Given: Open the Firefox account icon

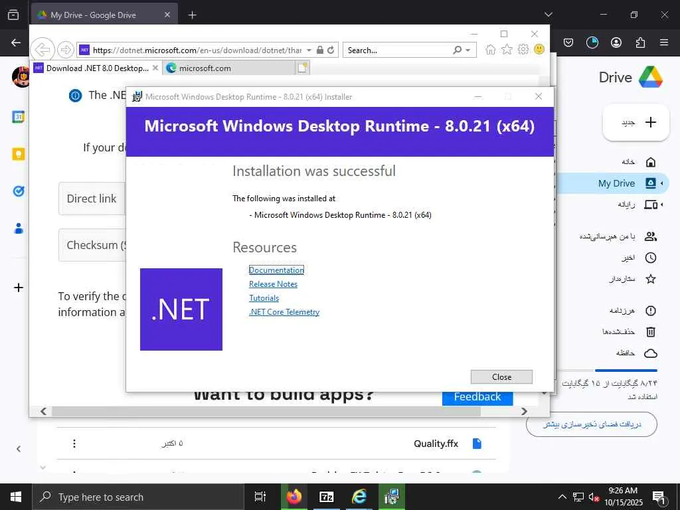Looking at the screenshot, I should coord(616,42).
